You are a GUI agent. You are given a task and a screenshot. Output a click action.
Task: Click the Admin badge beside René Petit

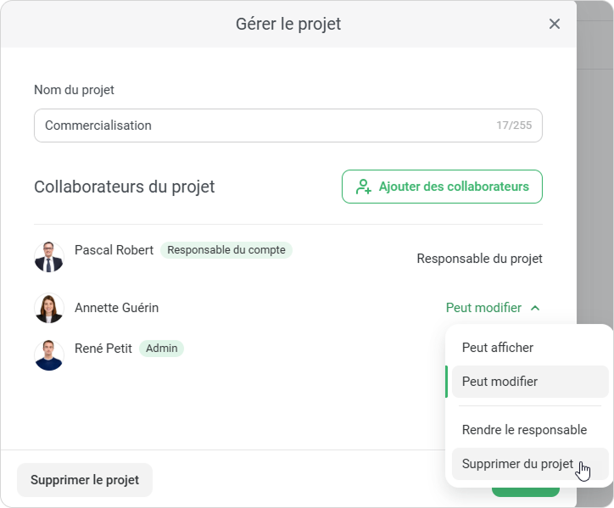tap(161, 348)
